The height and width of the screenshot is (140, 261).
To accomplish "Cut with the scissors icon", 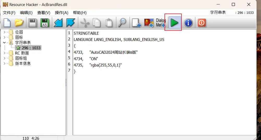I will (x=85, y=23).
